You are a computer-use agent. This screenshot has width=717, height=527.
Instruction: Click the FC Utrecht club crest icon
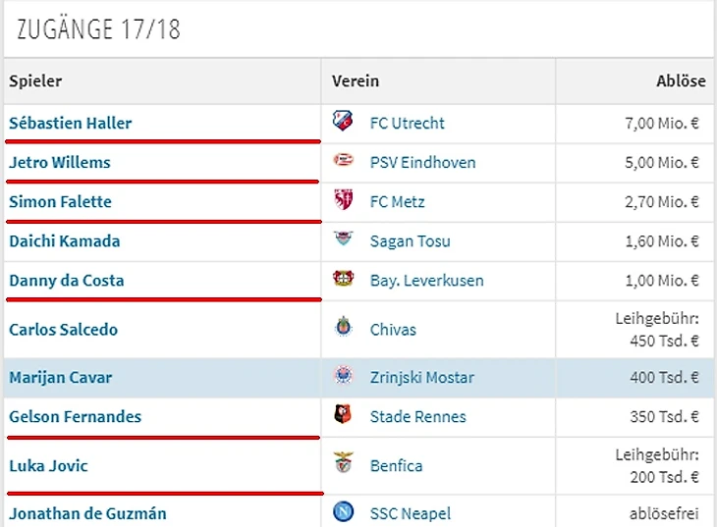click(x=343, y=123)
